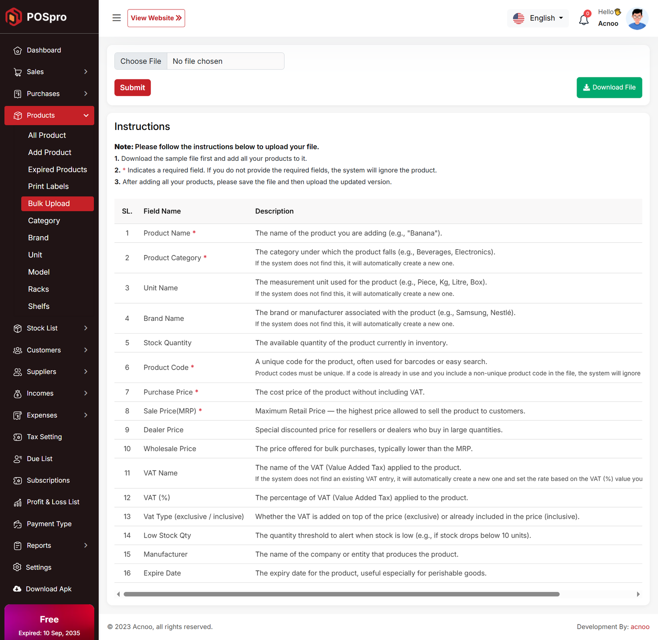658x640 pixels.
Task: Open Dashboard via its home icon
Action: 17,51
